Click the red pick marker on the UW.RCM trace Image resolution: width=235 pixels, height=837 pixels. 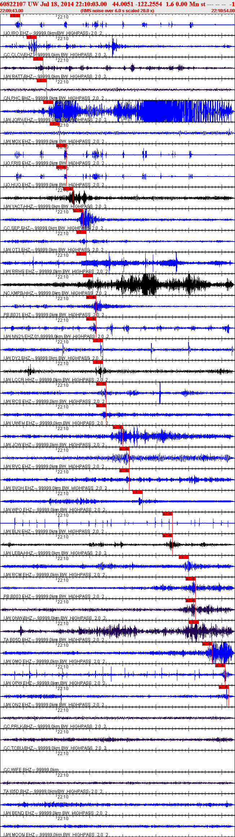183,557
